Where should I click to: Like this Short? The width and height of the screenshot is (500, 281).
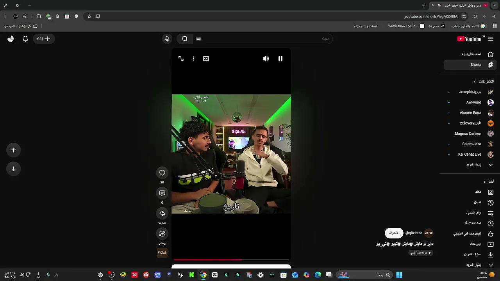pyautogui.click(x=162, y=173)
